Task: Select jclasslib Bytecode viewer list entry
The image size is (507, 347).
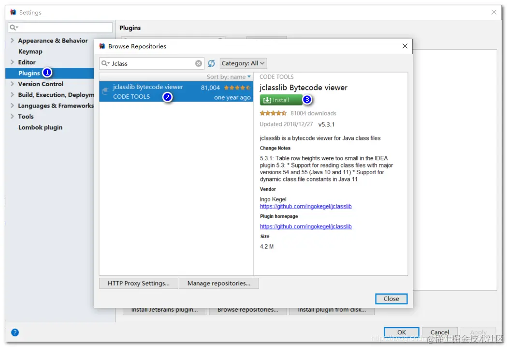Action: tap(176, 91)
